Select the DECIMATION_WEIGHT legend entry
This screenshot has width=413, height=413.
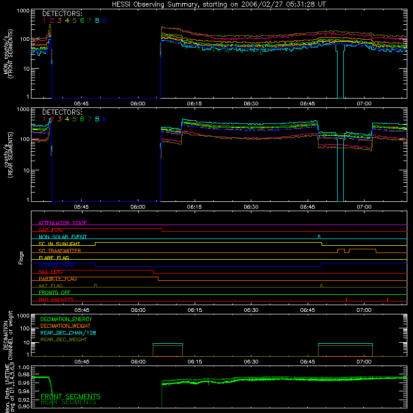point(66,326)
